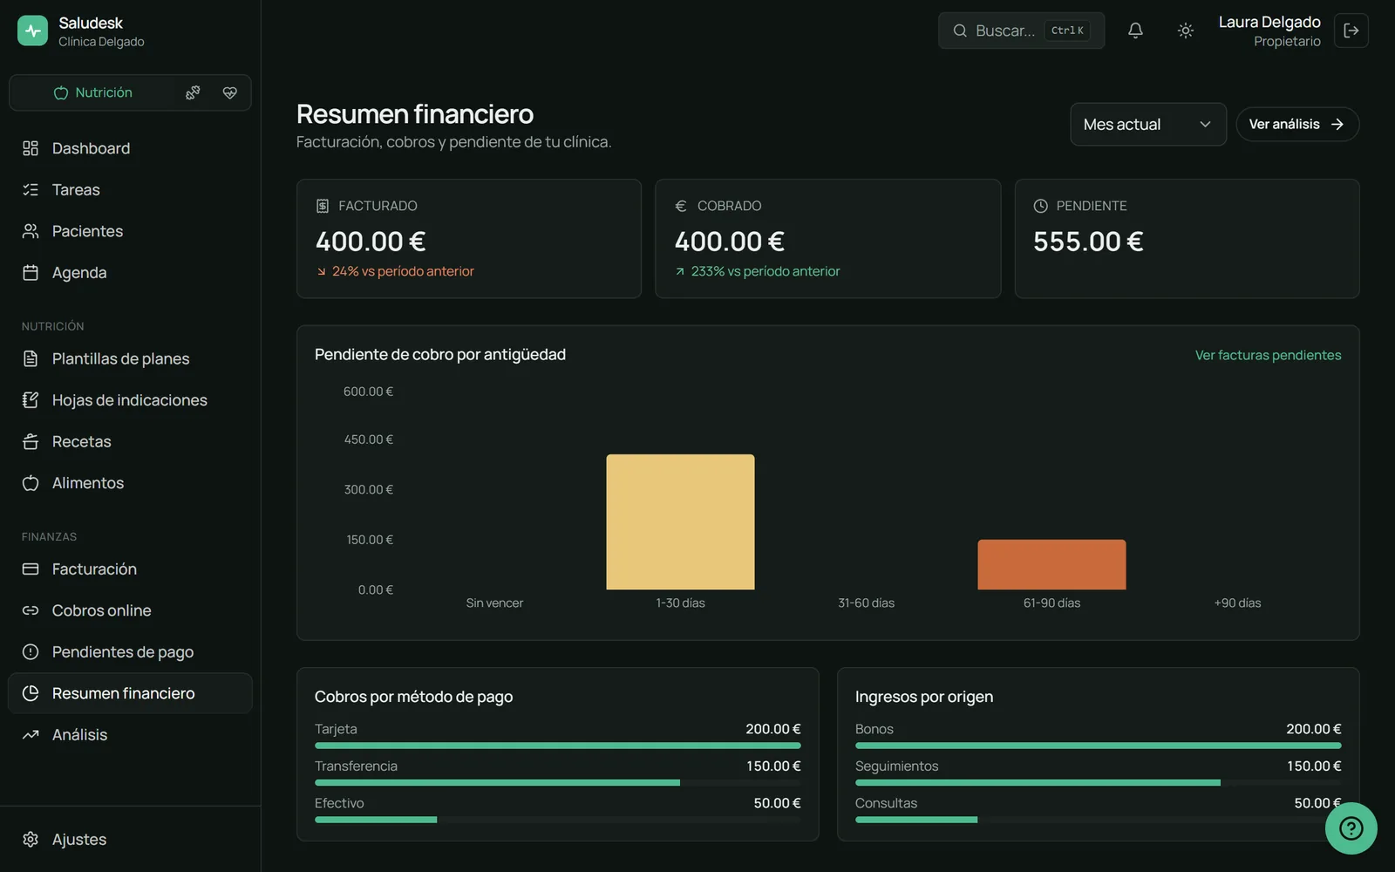The width and height of the screenshot is (1395, 872).
Task: Open Facturación page
Action: tap(130, 569)
